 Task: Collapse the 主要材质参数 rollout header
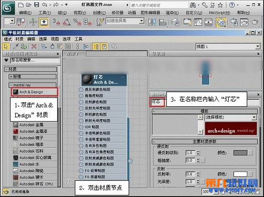(205, 142)
